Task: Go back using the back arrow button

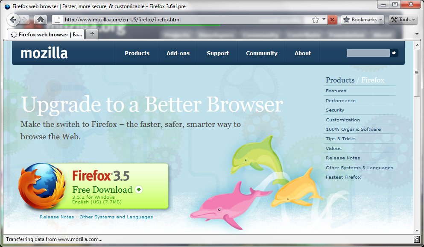Action: click(13, 20)
